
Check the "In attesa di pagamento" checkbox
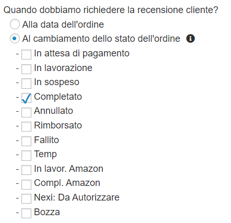coord(26,54)
